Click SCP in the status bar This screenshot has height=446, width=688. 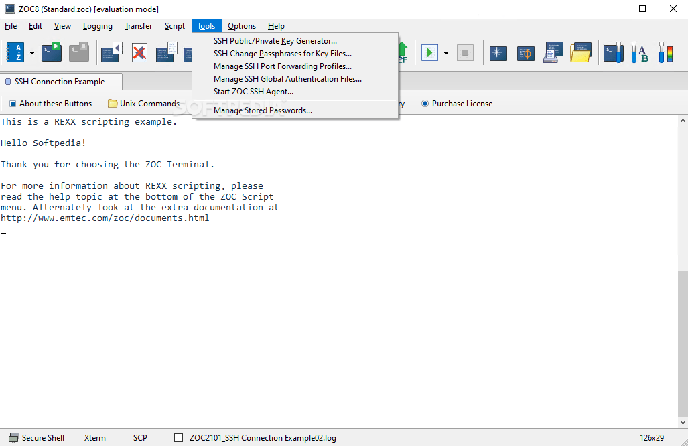(140, 438)
